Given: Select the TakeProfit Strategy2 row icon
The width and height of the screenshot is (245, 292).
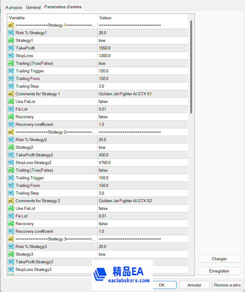Looking at the screenshot, I should tap(11, 155).
